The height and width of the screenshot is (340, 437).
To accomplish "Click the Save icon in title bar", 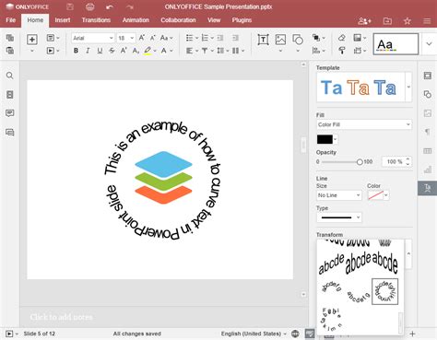I will [x=70, y=6].
